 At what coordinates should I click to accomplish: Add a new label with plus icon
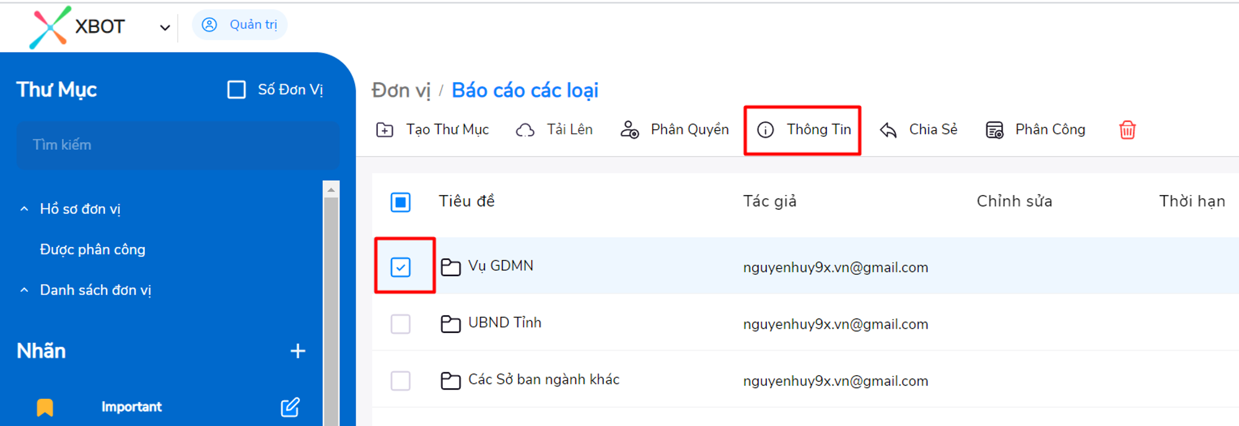click(297, 351)
